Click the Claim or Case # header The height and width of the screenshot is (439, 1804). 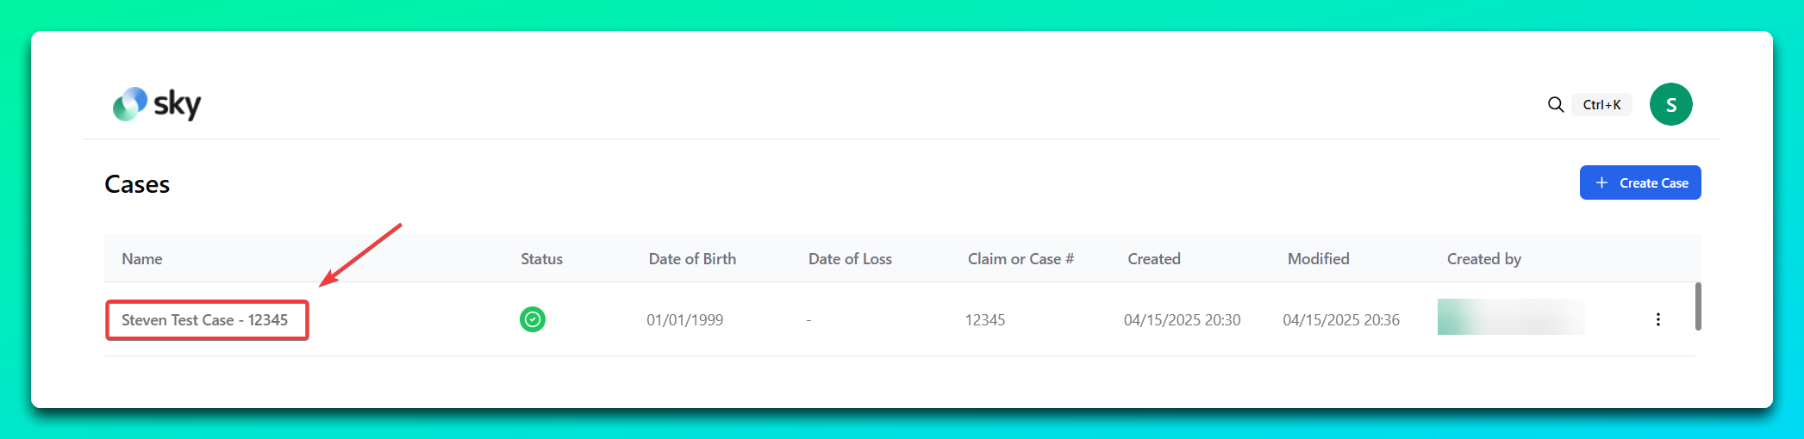1021,259
